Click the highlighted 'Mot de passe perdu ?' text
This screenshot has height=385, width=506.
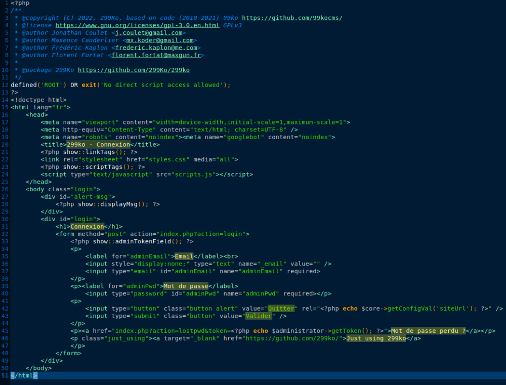428,331
